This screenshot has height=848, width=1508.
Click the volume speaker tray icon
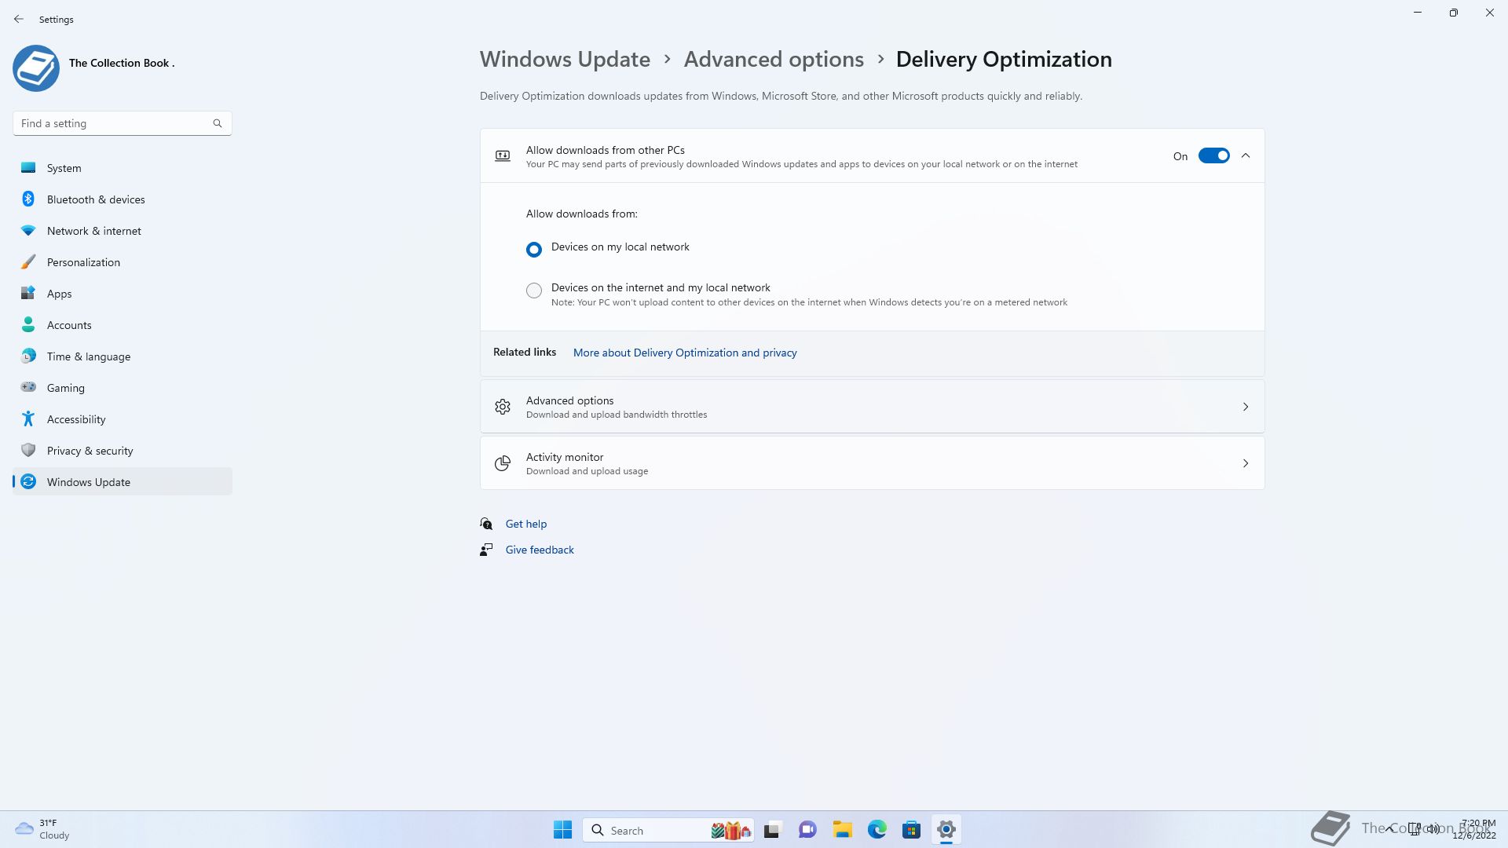click(x=1433, y=829)
